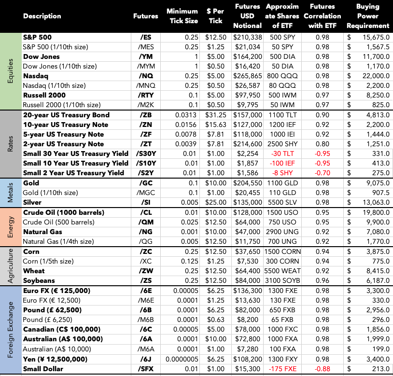Click the 0.0078 tick size cell

pyautogui.click(x=186, y=134)
